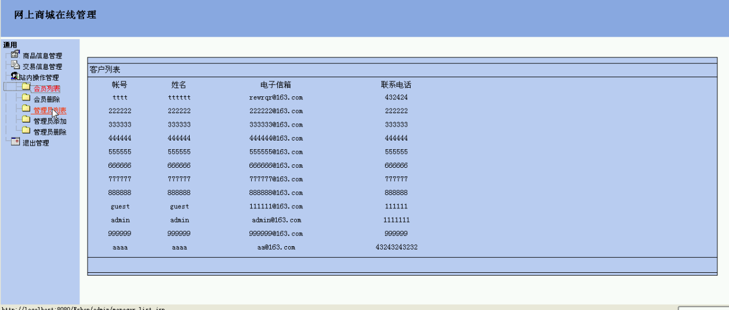Click the 商品信息管理 house icon

click(16, 55)
